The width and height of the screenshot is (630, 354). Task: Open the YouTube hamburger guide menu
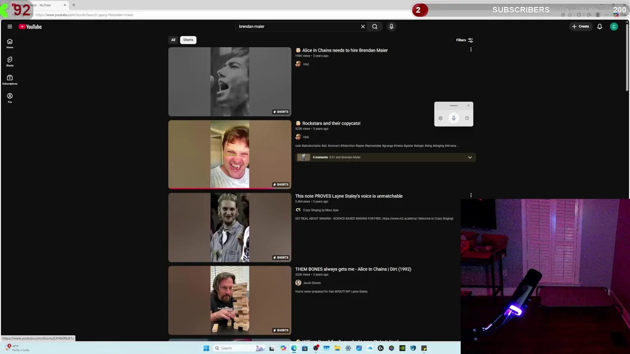9,27
